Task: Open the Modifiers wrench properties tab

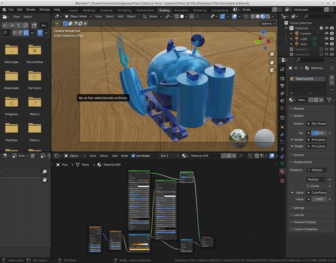Action: click(x=282, y=134)
